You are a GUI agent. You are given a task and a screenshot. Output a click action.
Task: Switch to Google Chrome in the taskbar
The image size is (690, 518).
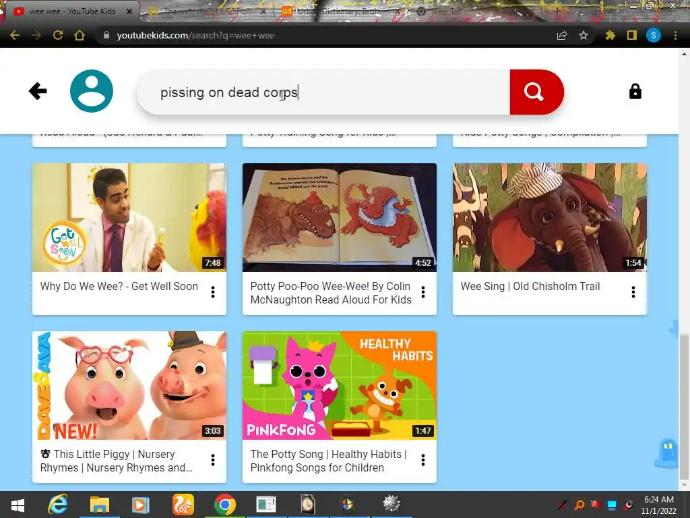tap(225, 505)
